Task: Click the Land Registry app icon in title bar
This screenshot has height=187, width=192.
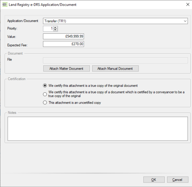Action: [5, 5]
